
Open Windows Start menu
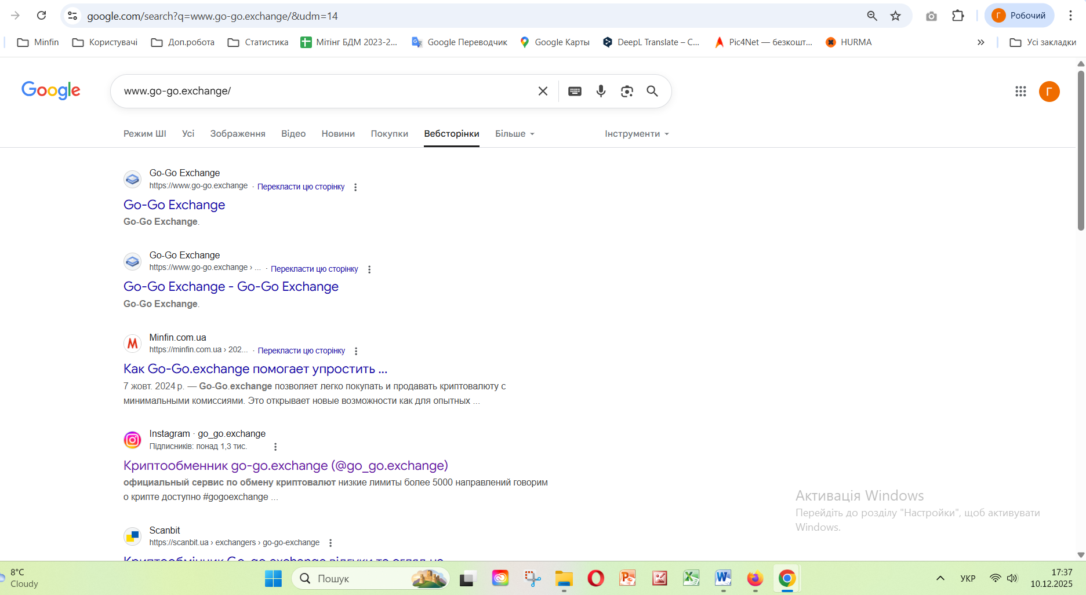(x=273, y=578)
